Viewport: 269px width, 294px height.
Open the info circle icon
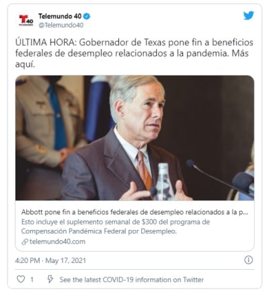(248, 260)
